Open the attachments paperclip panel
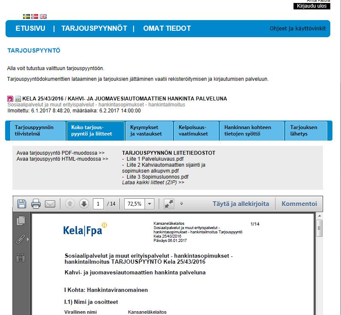Screen dimensions: 341x315 coord(21,239)
